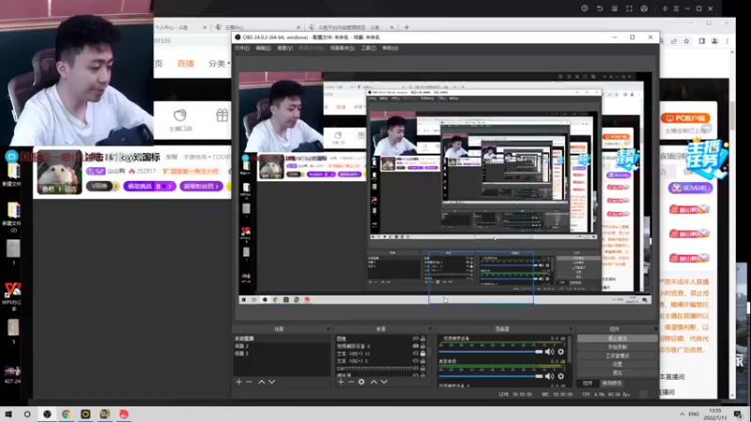Image resolution: width=751 pixels, height=422 pixels.
Task: Bookmark the page with Chrome's star icon
Action: pos(686,41)
